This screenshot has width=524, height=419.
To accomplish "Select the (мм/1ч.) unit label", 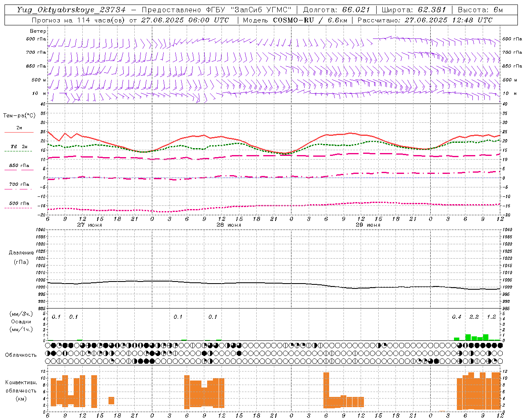I will pyautogui.click(x=21, y=329).
